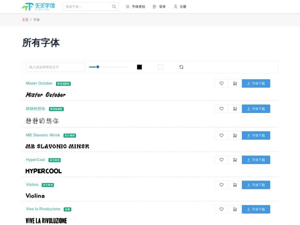Add HyperCool font to cart

(235, 160)
